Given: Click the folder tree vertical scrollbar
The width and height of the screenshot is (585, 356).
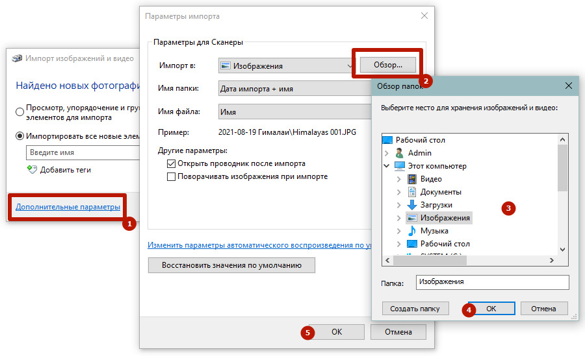Looking at the screenshot, I should click(x=562, y=169).
